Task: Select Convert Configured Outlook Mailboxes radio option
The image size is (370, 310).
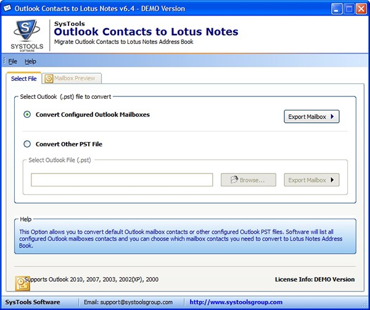Action: coord(27,115)
